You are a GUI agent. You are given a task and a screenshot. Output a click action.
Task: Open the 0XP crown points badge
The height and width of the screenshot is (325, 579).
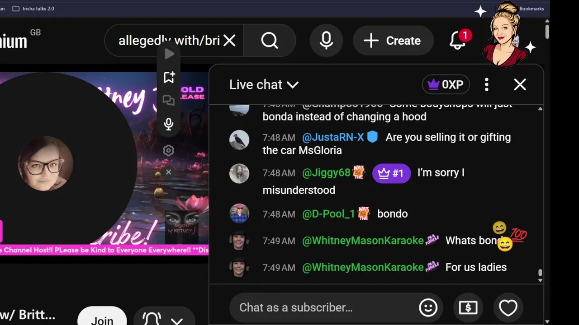pyautogui.click(x=446, y=84)
